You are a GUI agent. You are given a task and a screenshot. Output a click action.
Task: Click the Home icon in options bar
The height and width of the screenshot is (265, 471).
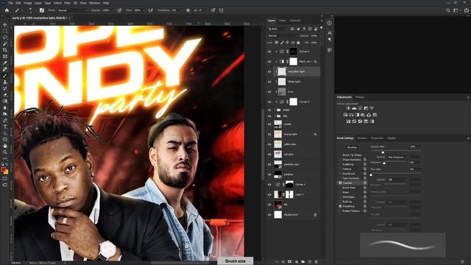coord(7,10)
